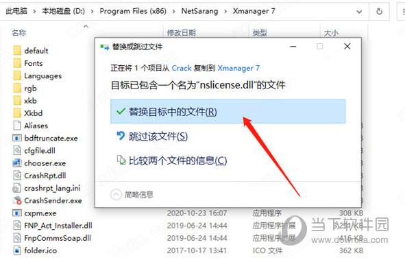Sort files by the 大小 column header

pos(331,33)
